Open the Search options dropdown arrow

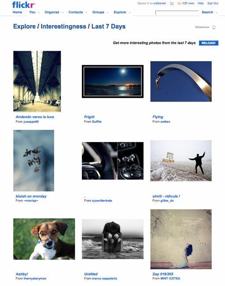[x=217, y=13]
